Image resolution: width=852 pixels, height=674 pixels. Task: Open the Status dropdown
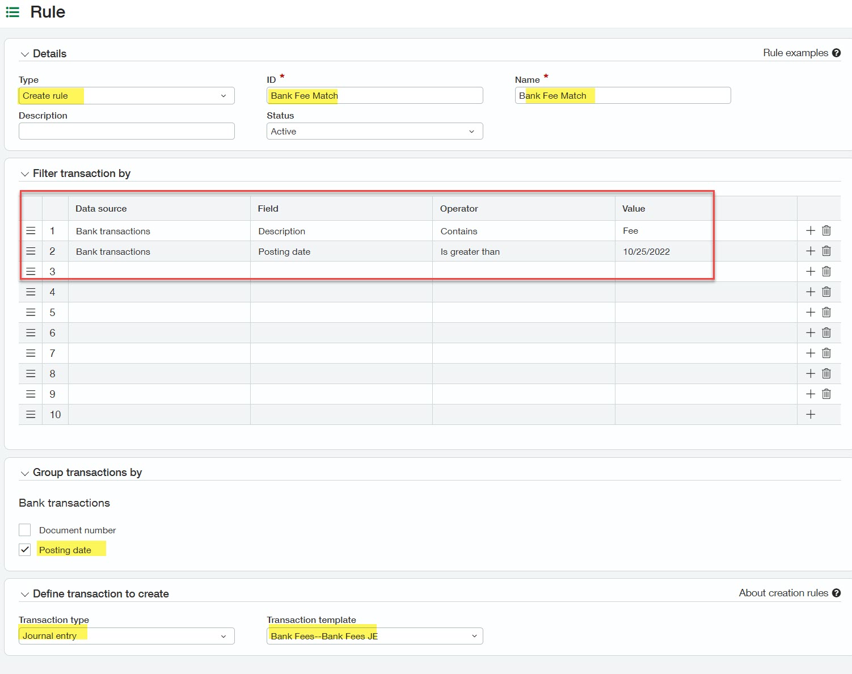(471, 131)
